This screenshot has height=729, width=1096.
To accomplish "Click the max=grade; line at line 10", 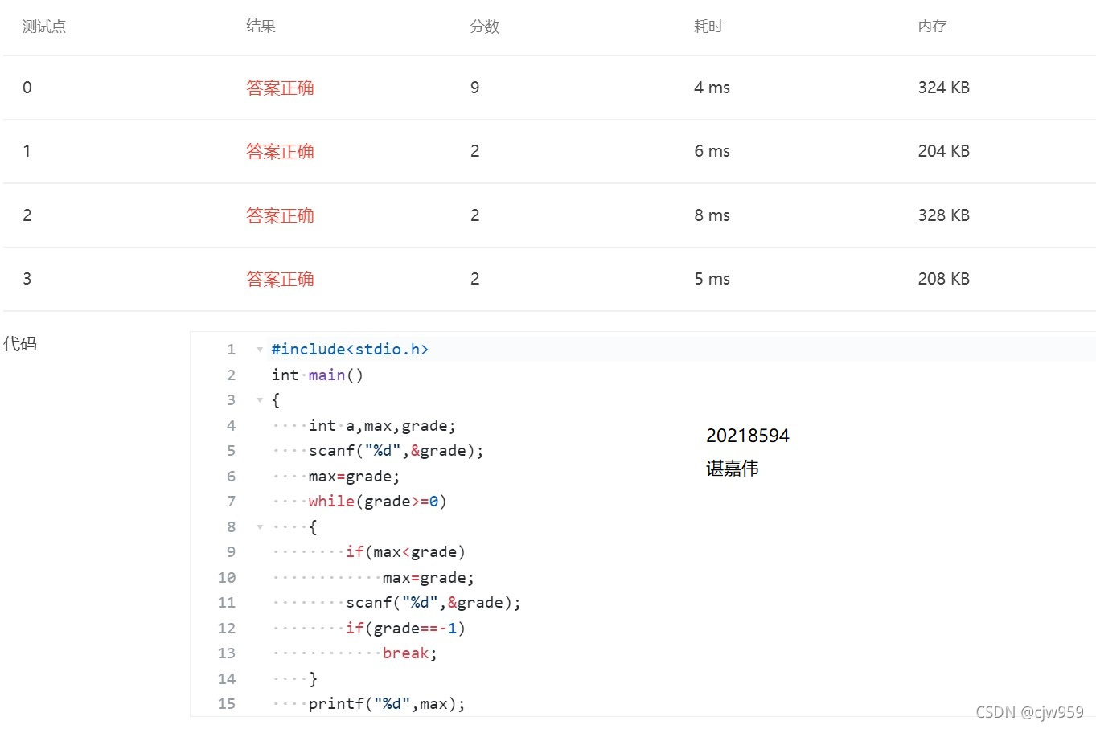I will pyautogui.click(x=429, y=578).
